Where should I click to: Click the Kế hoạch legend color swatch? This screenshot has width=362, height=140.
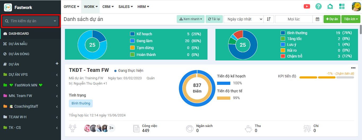tap(132, 34)
